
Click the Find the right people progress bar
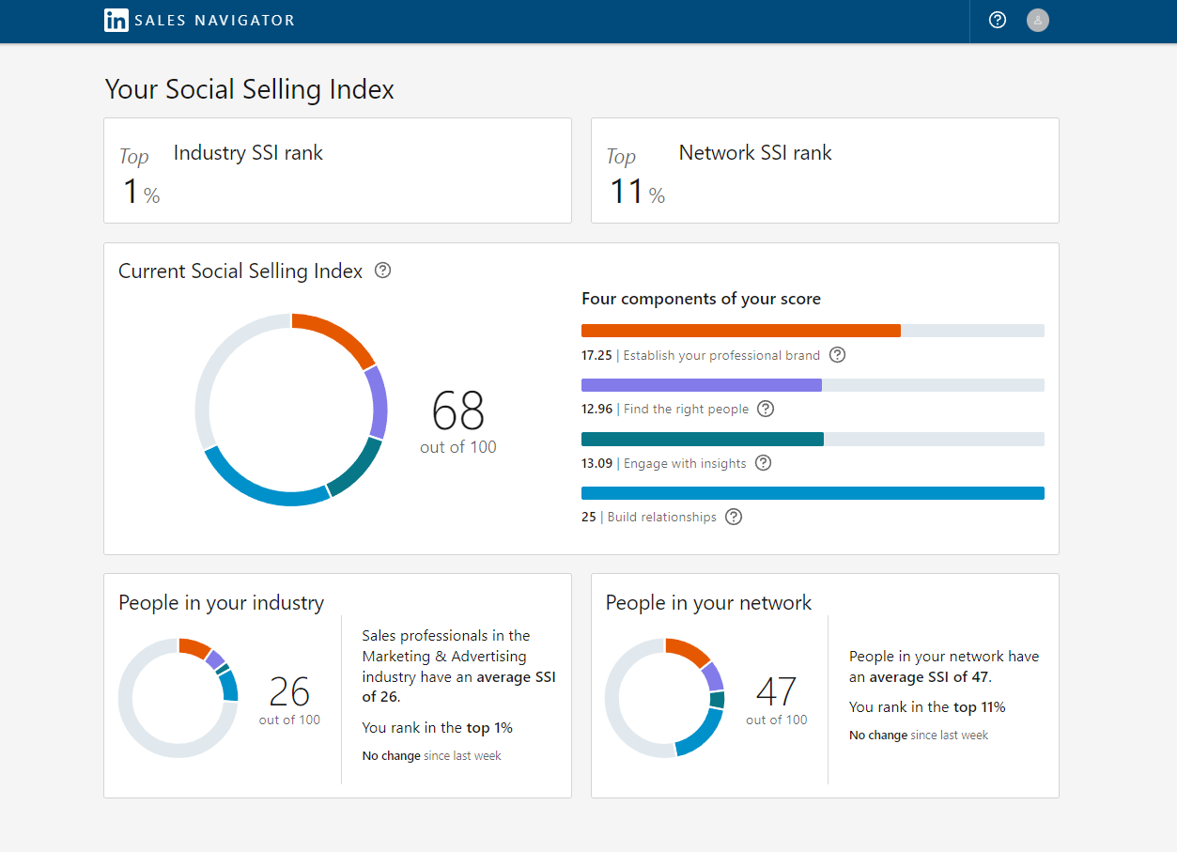813,384
